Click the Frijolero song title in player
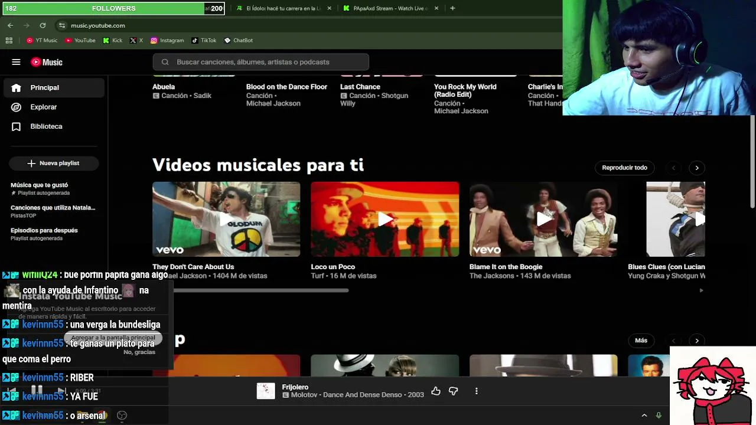 coord(295,387)
